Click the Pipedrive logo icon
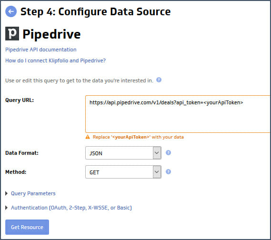271x240 pixels. [12, 33]
